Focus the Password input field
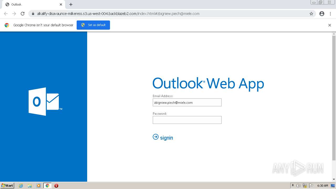Screen dimensions: 336x189 pos(187,120)
